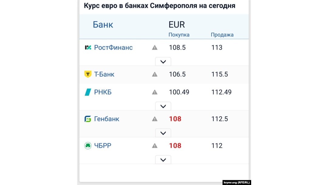Expand the РНКБ row details chevron
The height and width of the screenshot is (185, 328).
163,106
